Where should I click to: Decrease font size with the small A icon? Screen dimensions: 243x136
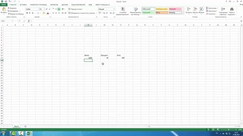(x=49, y=9)
